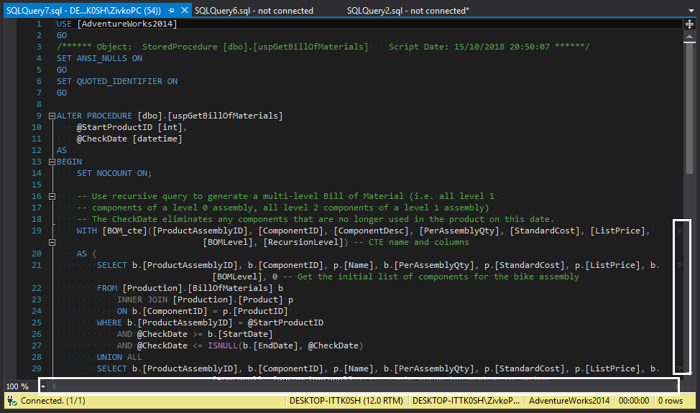Click the split editor window handle icon

tap(690, 24)
